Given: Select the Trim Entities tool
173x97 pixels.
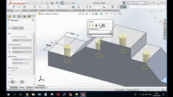Looking at the screenshot, I should 73,7.
